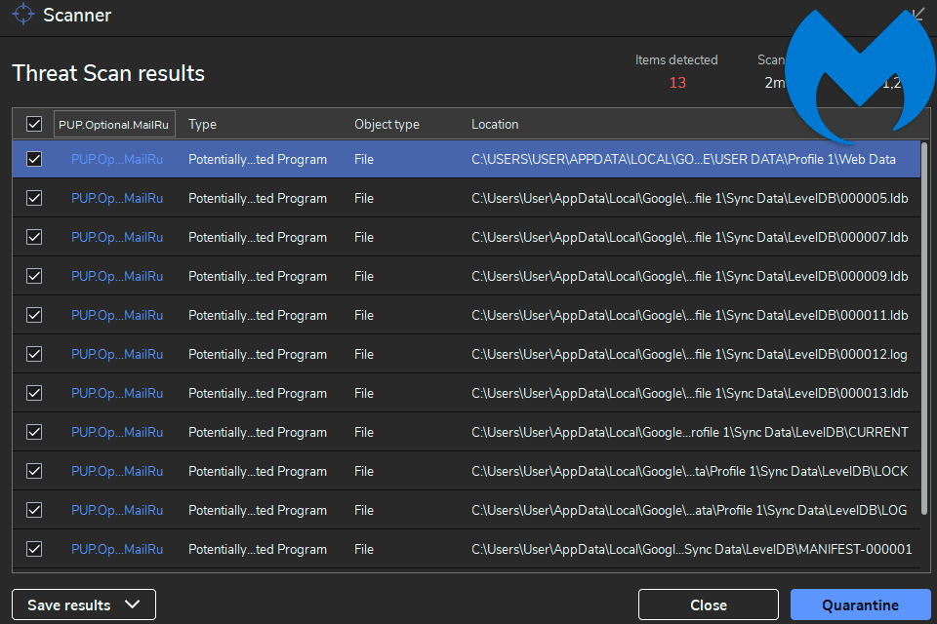Image resolution: width=937 pixels, height=624 pixels.
Task: Sort by the Object type column header
Action: 387,125
